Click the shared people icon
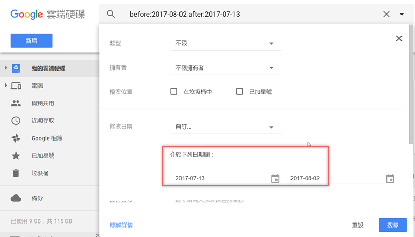 (16, 103)
